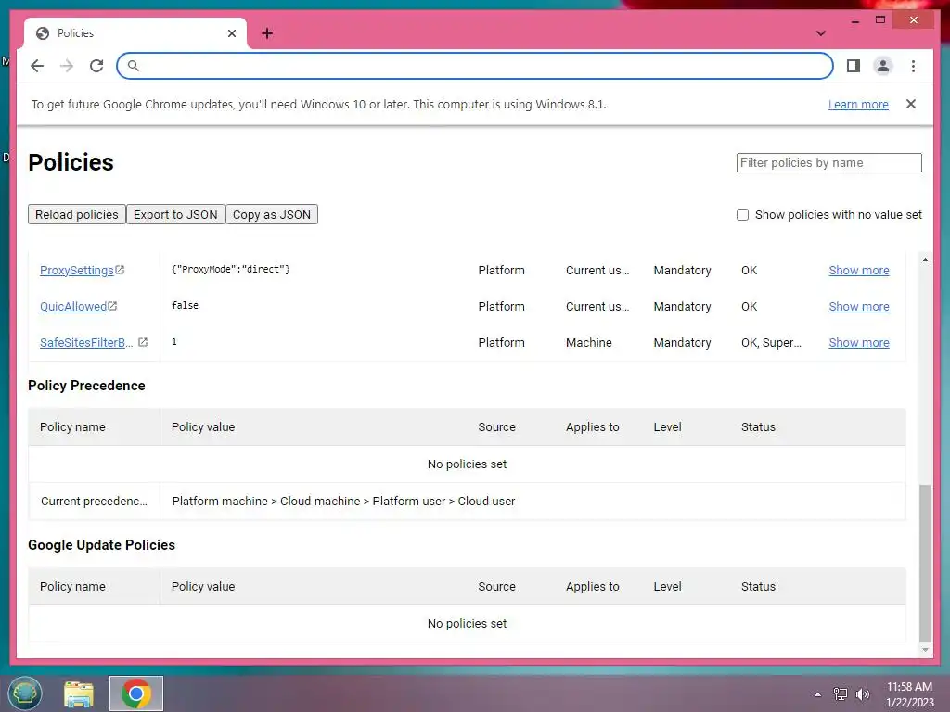Focus the address bar field
The image size is (950, 712).
click(x=474, y=66)
